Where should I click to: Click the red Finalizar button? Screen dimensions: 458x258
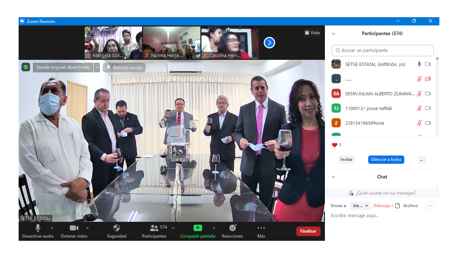point(308,231)
